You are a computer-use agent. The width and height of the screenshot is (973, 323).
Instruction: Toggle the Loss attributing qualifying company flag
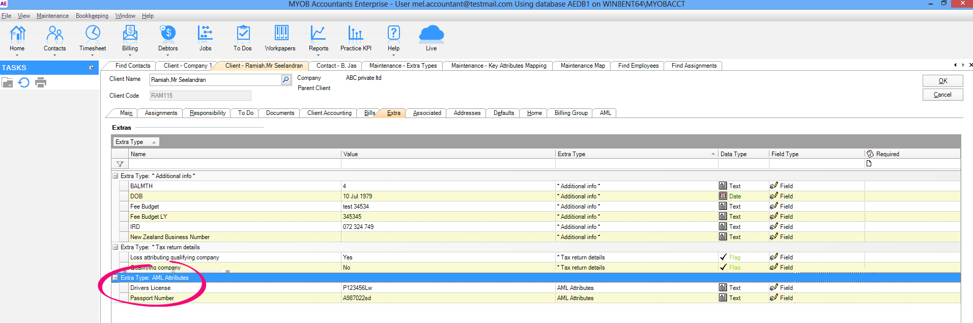pos(723,257)
